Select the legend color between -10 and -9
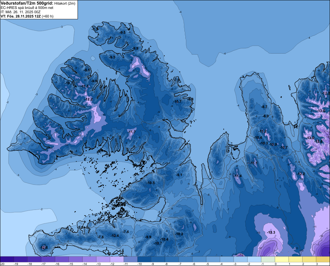This screenshot has height=266, width=330. (x=145, y=259)
